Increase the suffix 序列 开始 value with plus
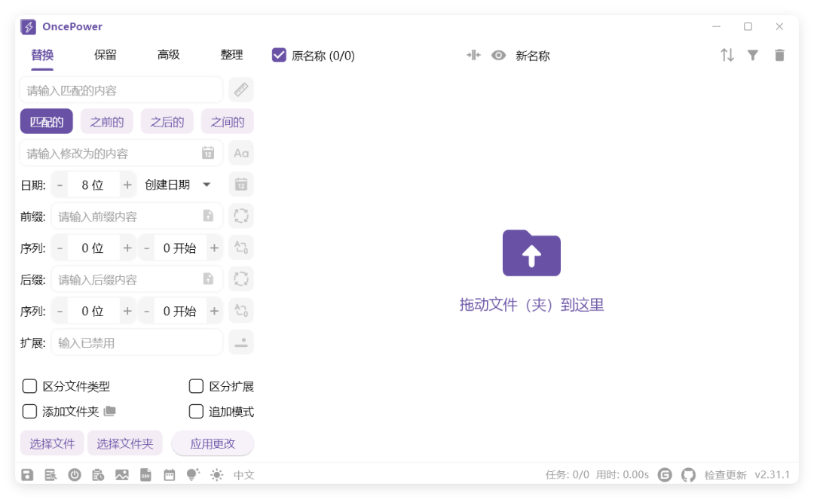 click(214, 312)
